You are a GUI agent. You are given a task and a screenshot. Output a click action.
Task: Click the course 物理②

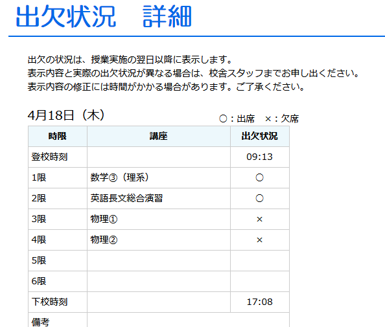(x=104, y=240)
